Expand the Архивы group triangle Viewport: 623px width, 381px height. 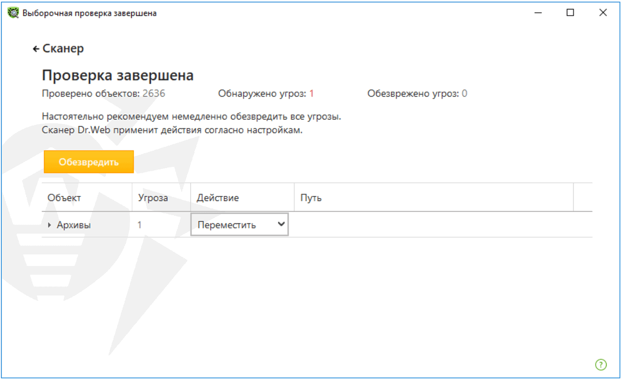(49, 225)
